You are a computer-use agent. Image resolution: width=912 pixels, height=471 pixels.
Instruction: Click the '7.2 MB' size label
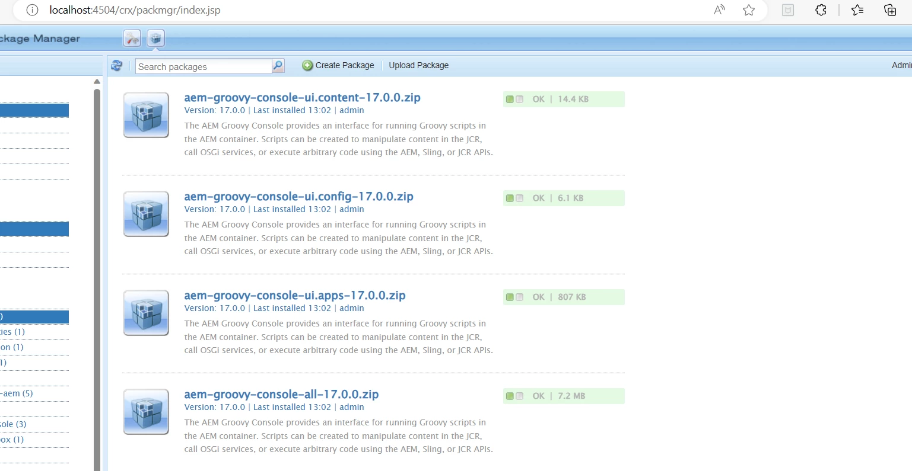click(x=571, y=396)
